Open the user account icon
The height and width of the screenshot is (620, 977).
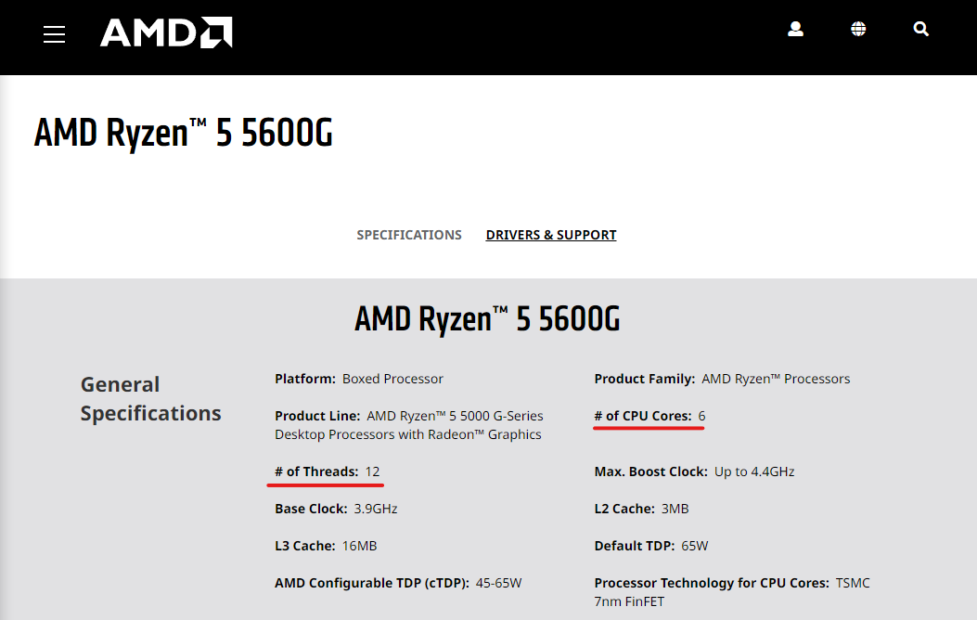coord(795,29)
